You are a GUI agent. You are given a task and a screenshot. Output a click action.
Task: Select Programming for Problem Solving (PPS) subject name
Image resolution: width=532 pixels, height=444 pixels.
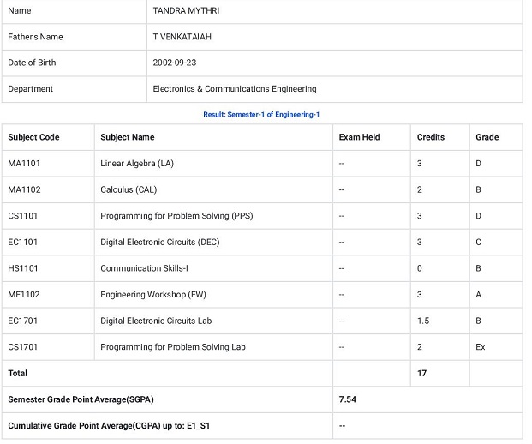176,216
